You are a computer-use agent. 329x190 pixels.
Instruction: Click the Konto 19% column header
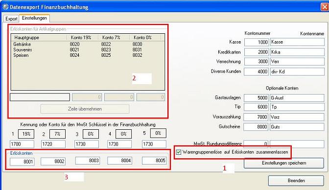pos(82,38)
